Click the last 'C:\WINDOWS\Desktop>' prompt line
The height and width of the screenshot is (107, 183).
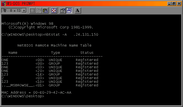coord(23,96)
